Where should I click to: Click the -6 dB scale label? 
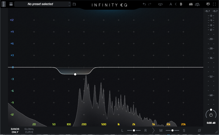point(12,91)
